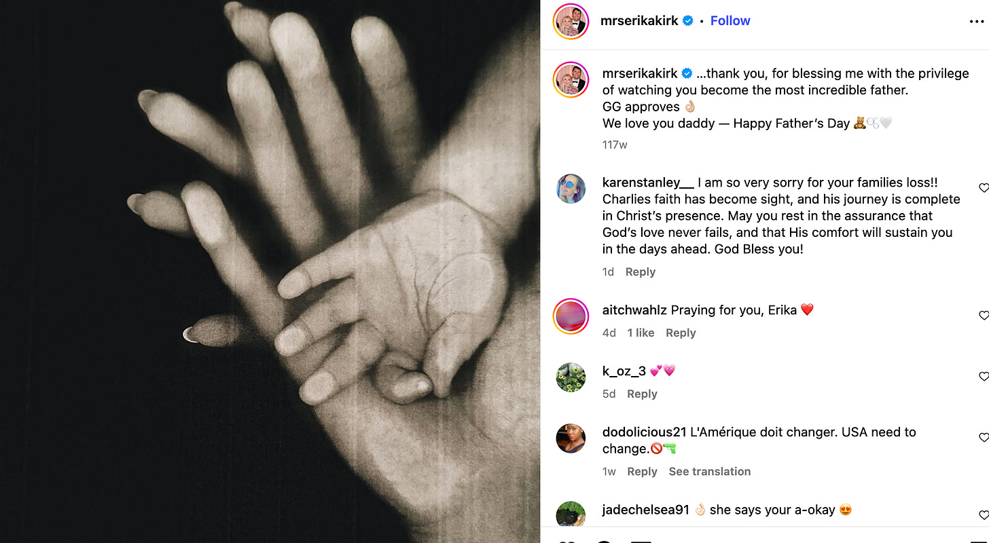View the 1 like on aitchwahlz's comment
The width and height of the screenshot is (989, 543).
(x=641, y=333)
